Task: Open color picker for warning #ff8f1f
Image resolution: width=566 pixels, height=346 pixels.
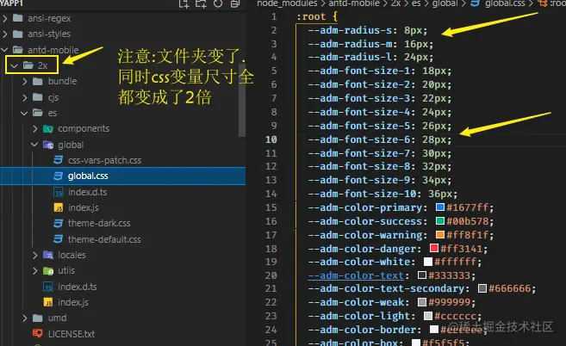Action: pos(439,234)
